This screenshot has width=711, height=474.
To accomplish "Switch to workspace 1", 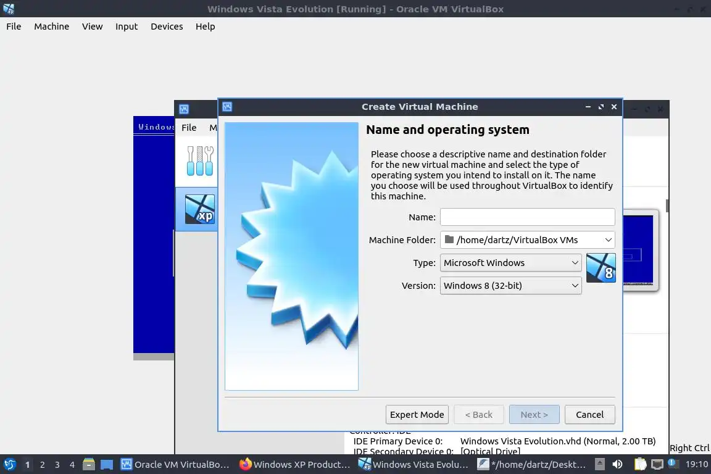I will (x=27, y=465).
